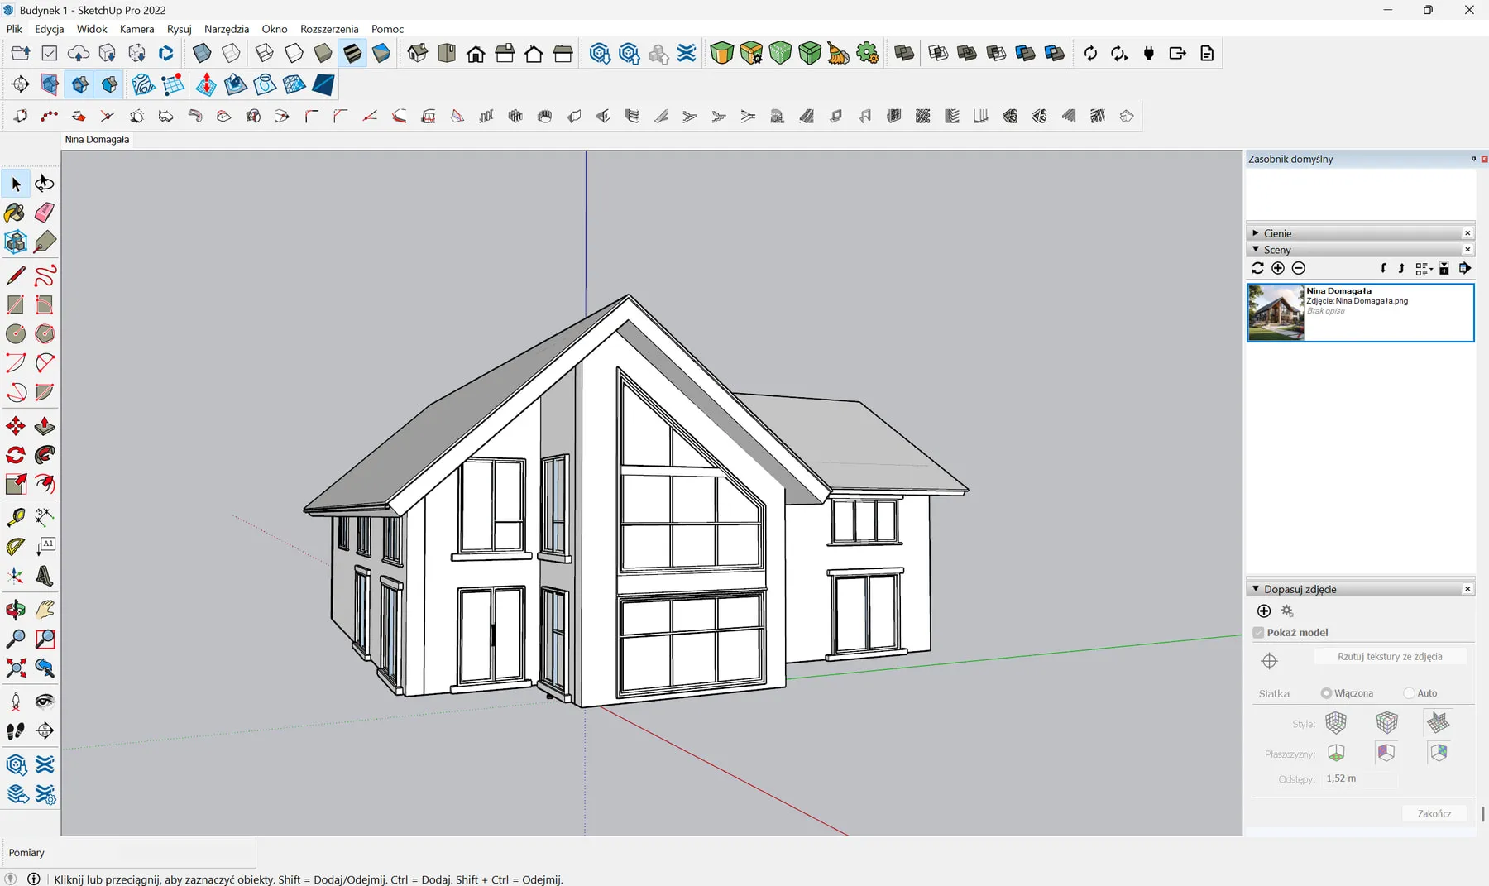Select the Push/Pull tool
Image resolution: width=1489 pixels, height=886 pixels.
coord(45,426)
